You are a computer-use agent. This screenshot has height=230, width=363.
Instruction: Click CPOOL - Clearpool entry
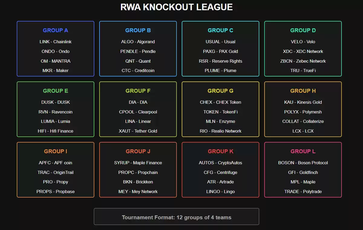[x=138, y=112]
